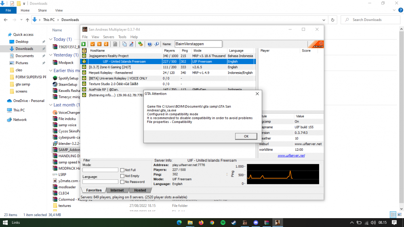Enable the No Password filter checkbox
404x227 pixels.
[122, 182]
